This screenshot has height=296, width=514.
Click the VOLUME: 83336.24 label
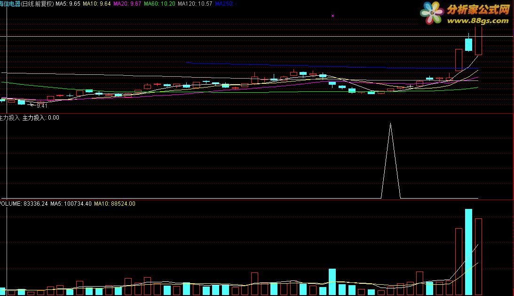[24, 204]
